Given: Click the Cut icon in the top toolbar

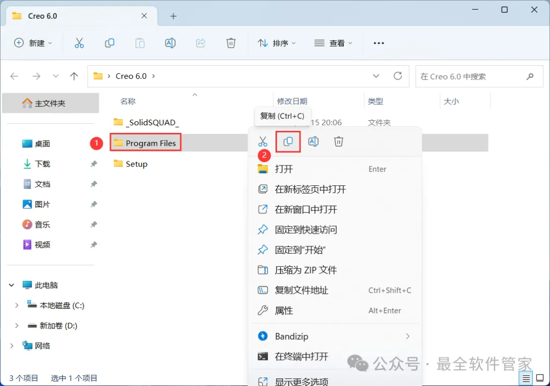Looking at the screenshot, I should [79, 43].
